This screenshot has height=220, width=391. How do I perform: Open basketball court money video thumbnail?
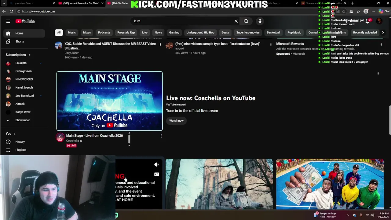(x=330, y=184)
